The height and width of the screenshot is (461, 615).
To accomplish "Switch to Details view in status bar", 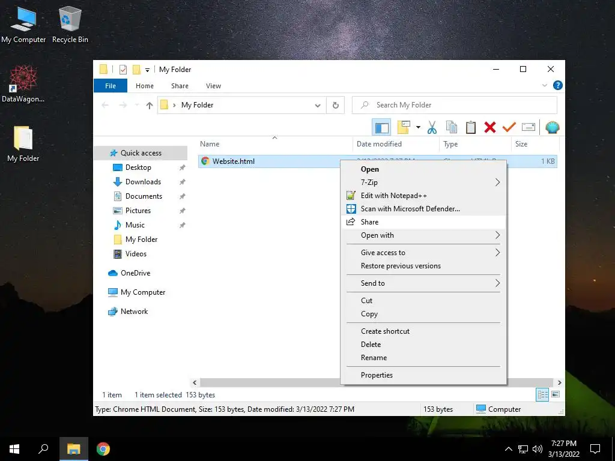I will pyautogui.click(x=542, y=395).
